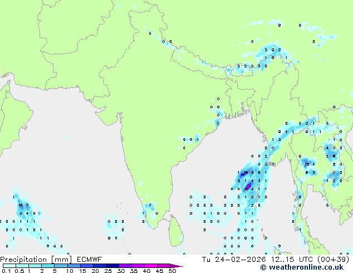Select the 10–15 mm legend color box
Viewport: 353px width, 273px height.
pos(74,266)
